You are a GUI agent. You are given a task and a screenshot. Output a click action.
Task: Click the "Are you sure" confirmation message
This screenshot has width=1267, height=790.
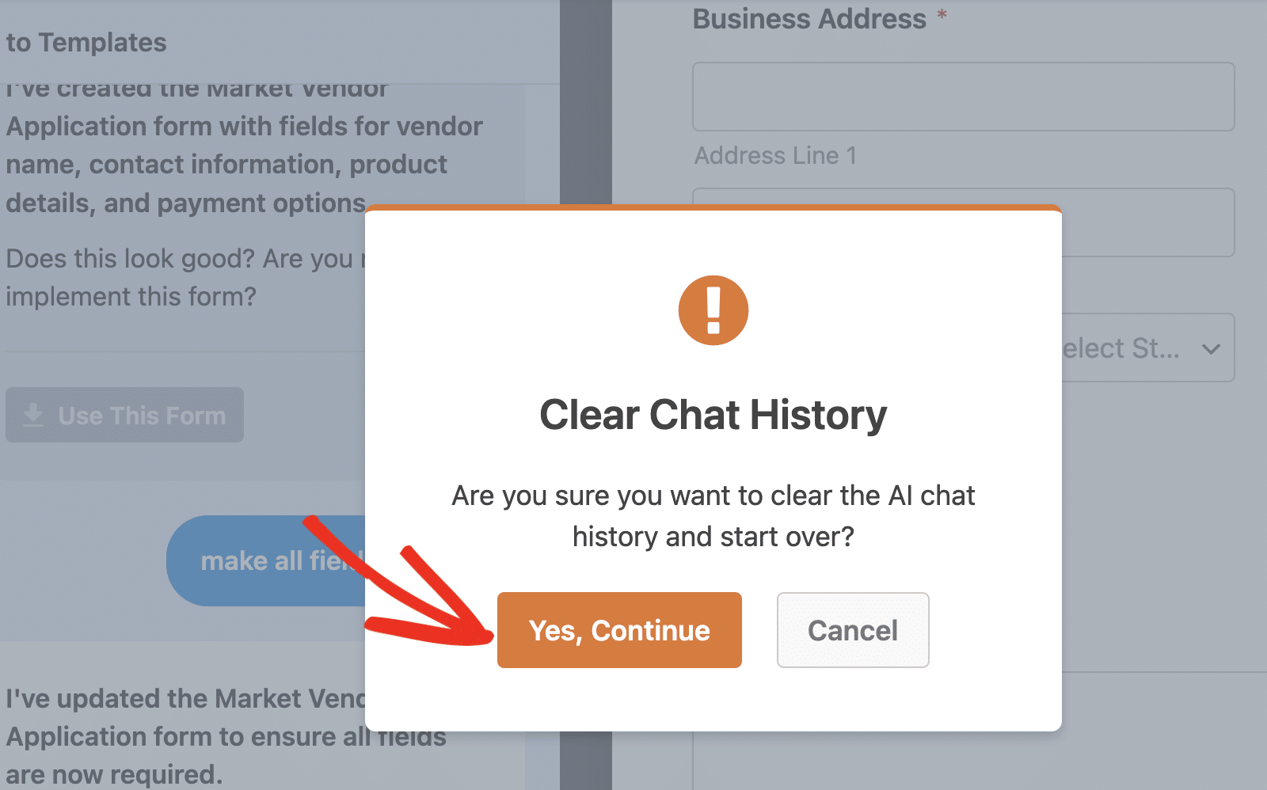[713, 515]
